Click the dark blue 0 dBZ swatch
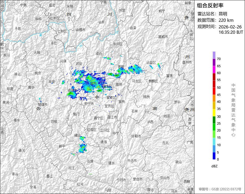The height and width of the screenshot is (194, 245). 214,156
